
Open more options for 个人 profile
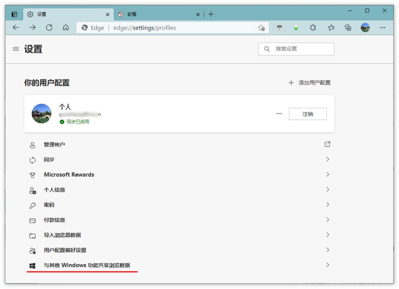279,114
